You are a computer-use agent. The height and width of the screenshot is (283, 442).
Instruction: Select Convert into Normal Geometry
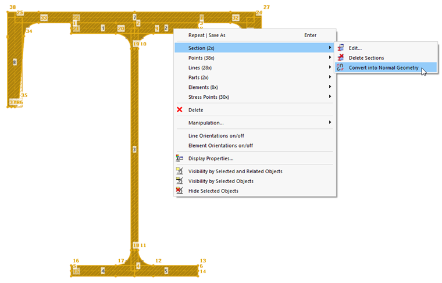pyautogui.click(x=386, y=67)
